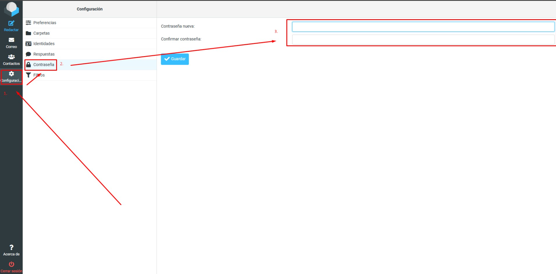Screen dimensions: 556x274
Task: Click the Cerrar sesión power icon
Action: coord(11,264)
